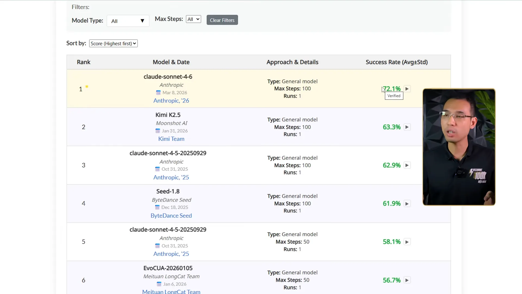Open Anthropic, '25 link in rank 3 row
The width and height of the screenshot is (522, 294).
(171, 177)
